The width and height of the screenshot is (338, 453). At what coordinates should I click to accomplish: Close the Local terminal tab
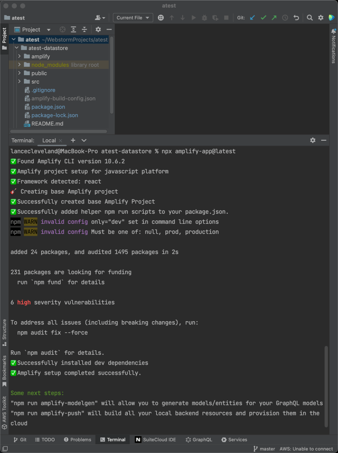60,140
